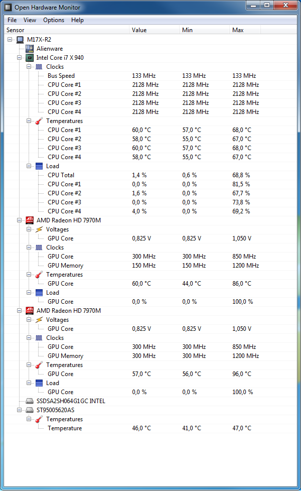Click the thermometer icon of the second Radeon
Screen dimensions: 301x491
39,365
